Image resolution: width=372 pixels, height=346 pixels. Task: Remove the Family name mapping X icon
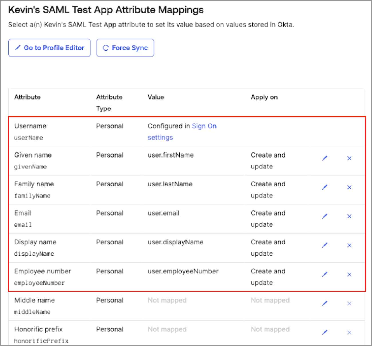[x=349, y=187]
